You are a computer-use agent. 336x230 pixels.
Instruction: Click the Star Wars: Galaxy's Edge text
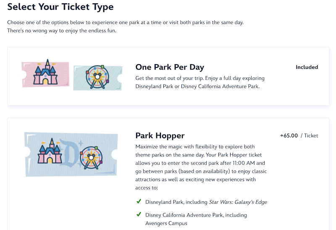tap(238, 202)
